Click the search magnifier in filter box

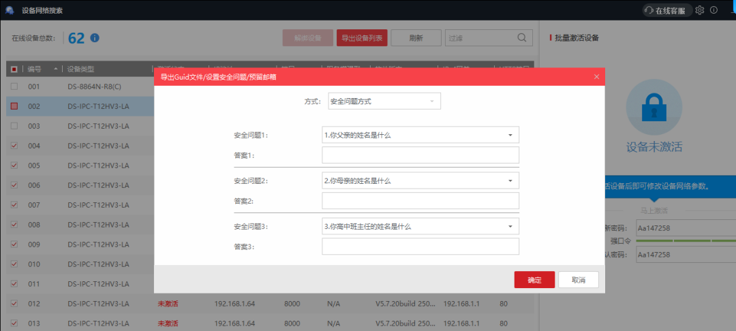[x=522, y=38]
